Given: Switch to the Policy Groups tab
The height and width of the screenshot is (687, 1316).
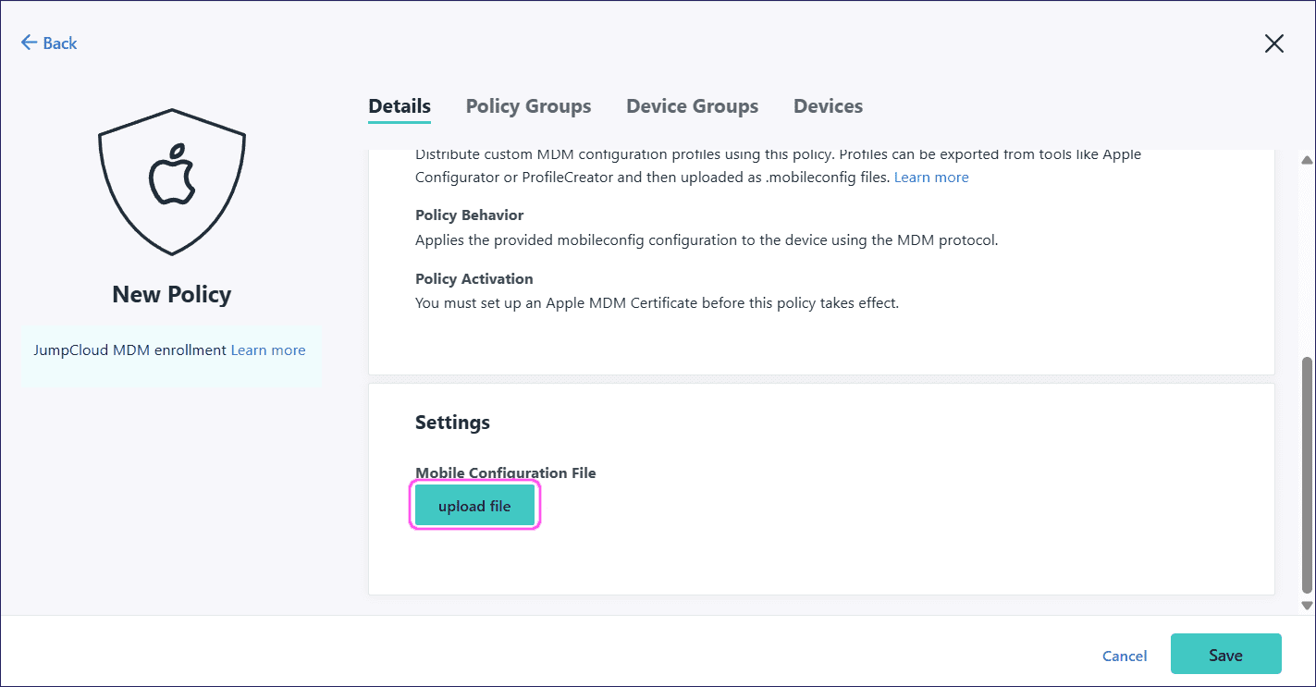Looking at the screenshot, I should coord(528,105).
